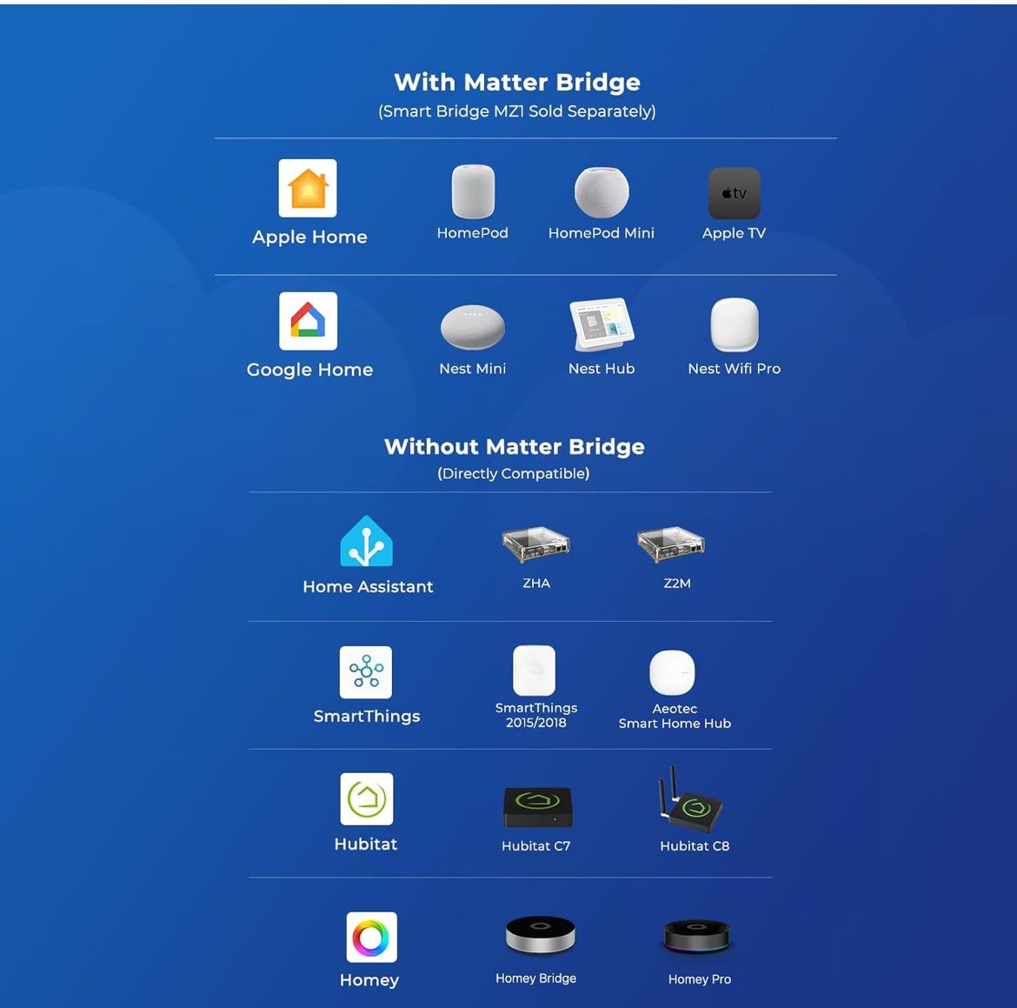Click the Google Home app icon
Image resolution: width=1017 pixels, height=1008 pixels.
308,321
